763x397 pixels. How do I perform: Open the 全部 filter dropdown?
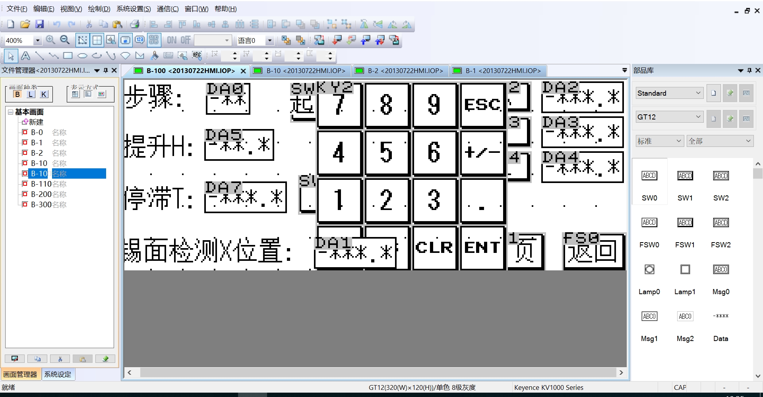point(720,141)
